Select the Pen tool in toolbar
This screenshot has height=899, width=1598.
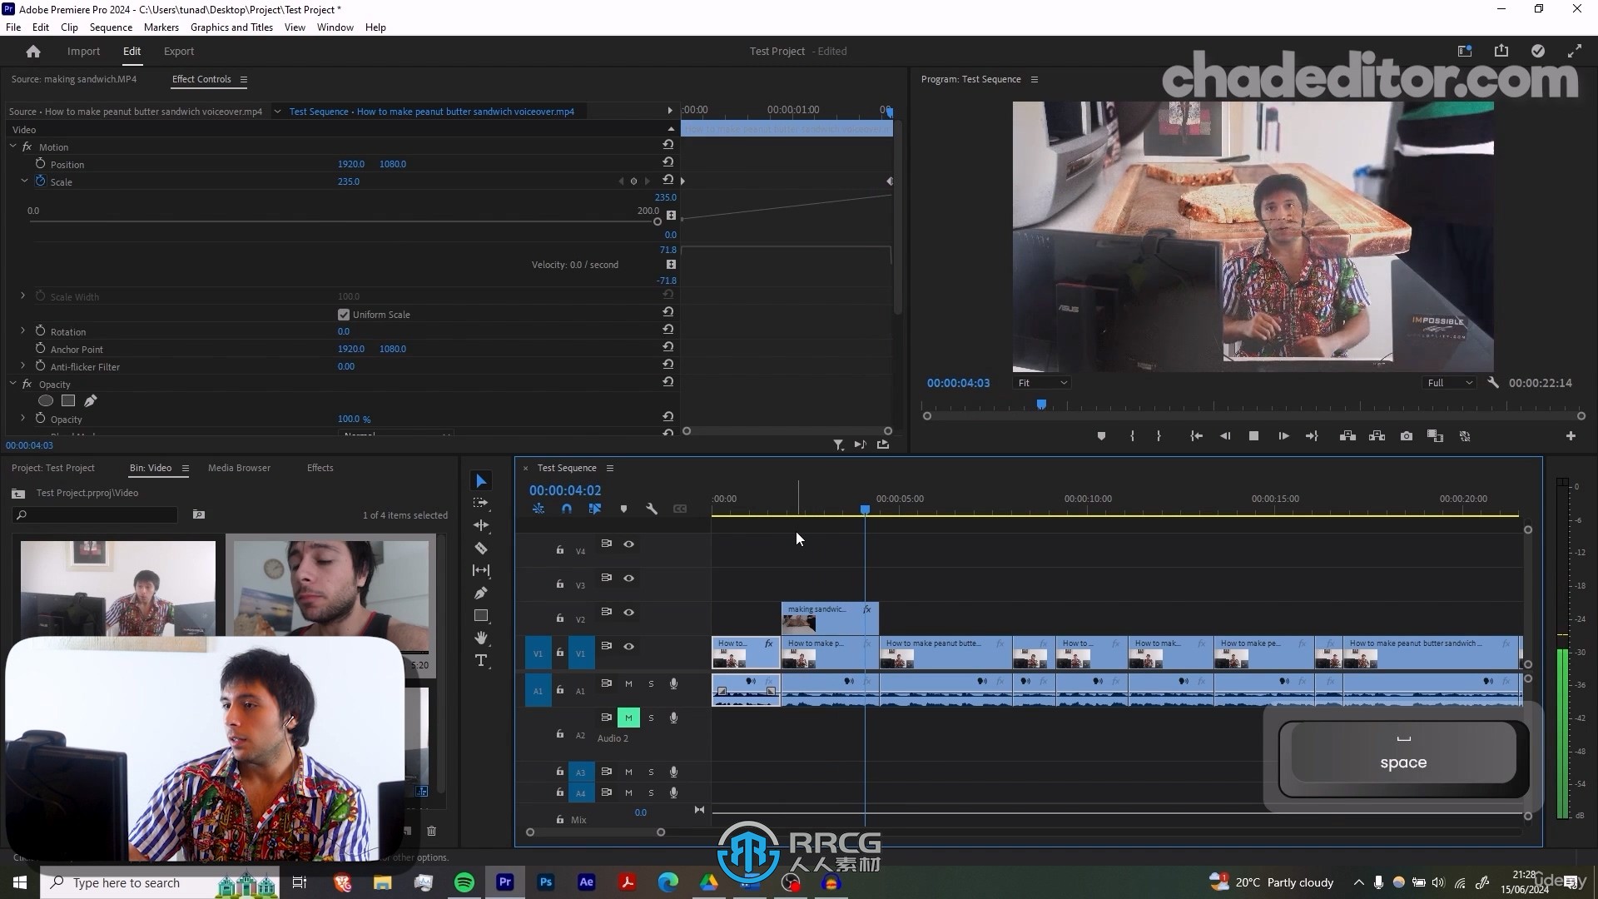tap(481, 593)
